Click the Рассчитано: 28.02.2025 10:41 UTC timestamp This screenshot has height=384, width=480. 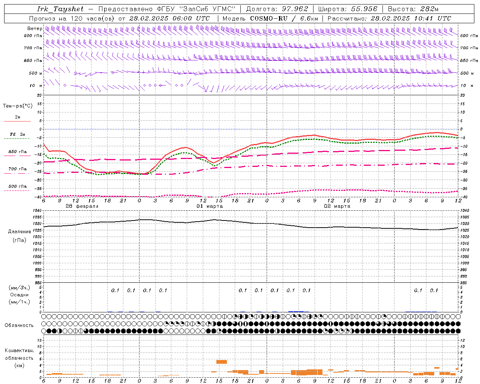point(389,18)
